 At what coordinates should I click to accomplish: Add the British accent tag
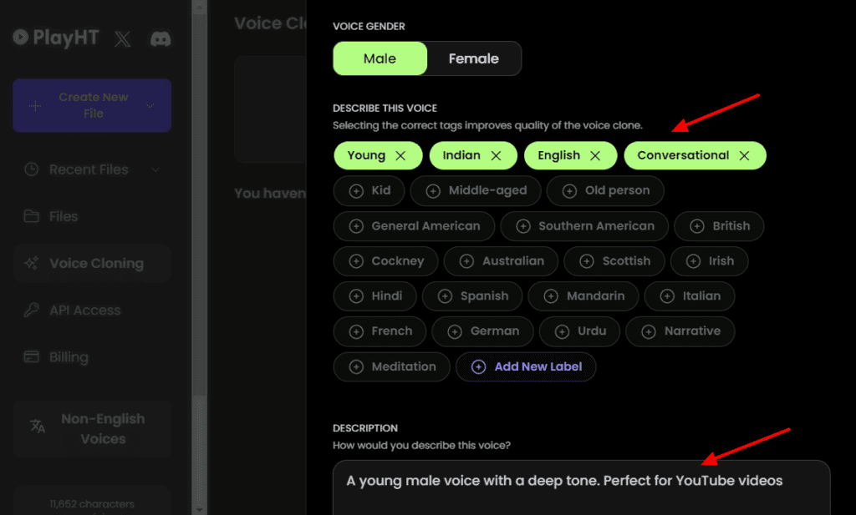(718, 226)
